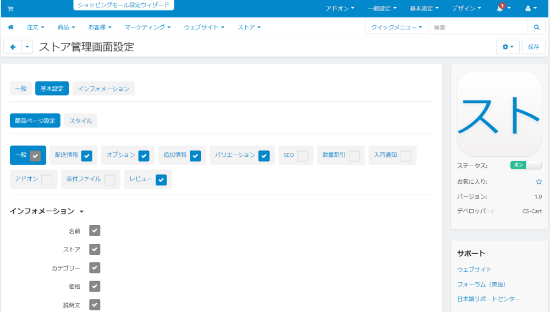Toggle the 価格 checkbox
Screen dimensions: 550x312
pyautogui.click(x=95, y=286)
